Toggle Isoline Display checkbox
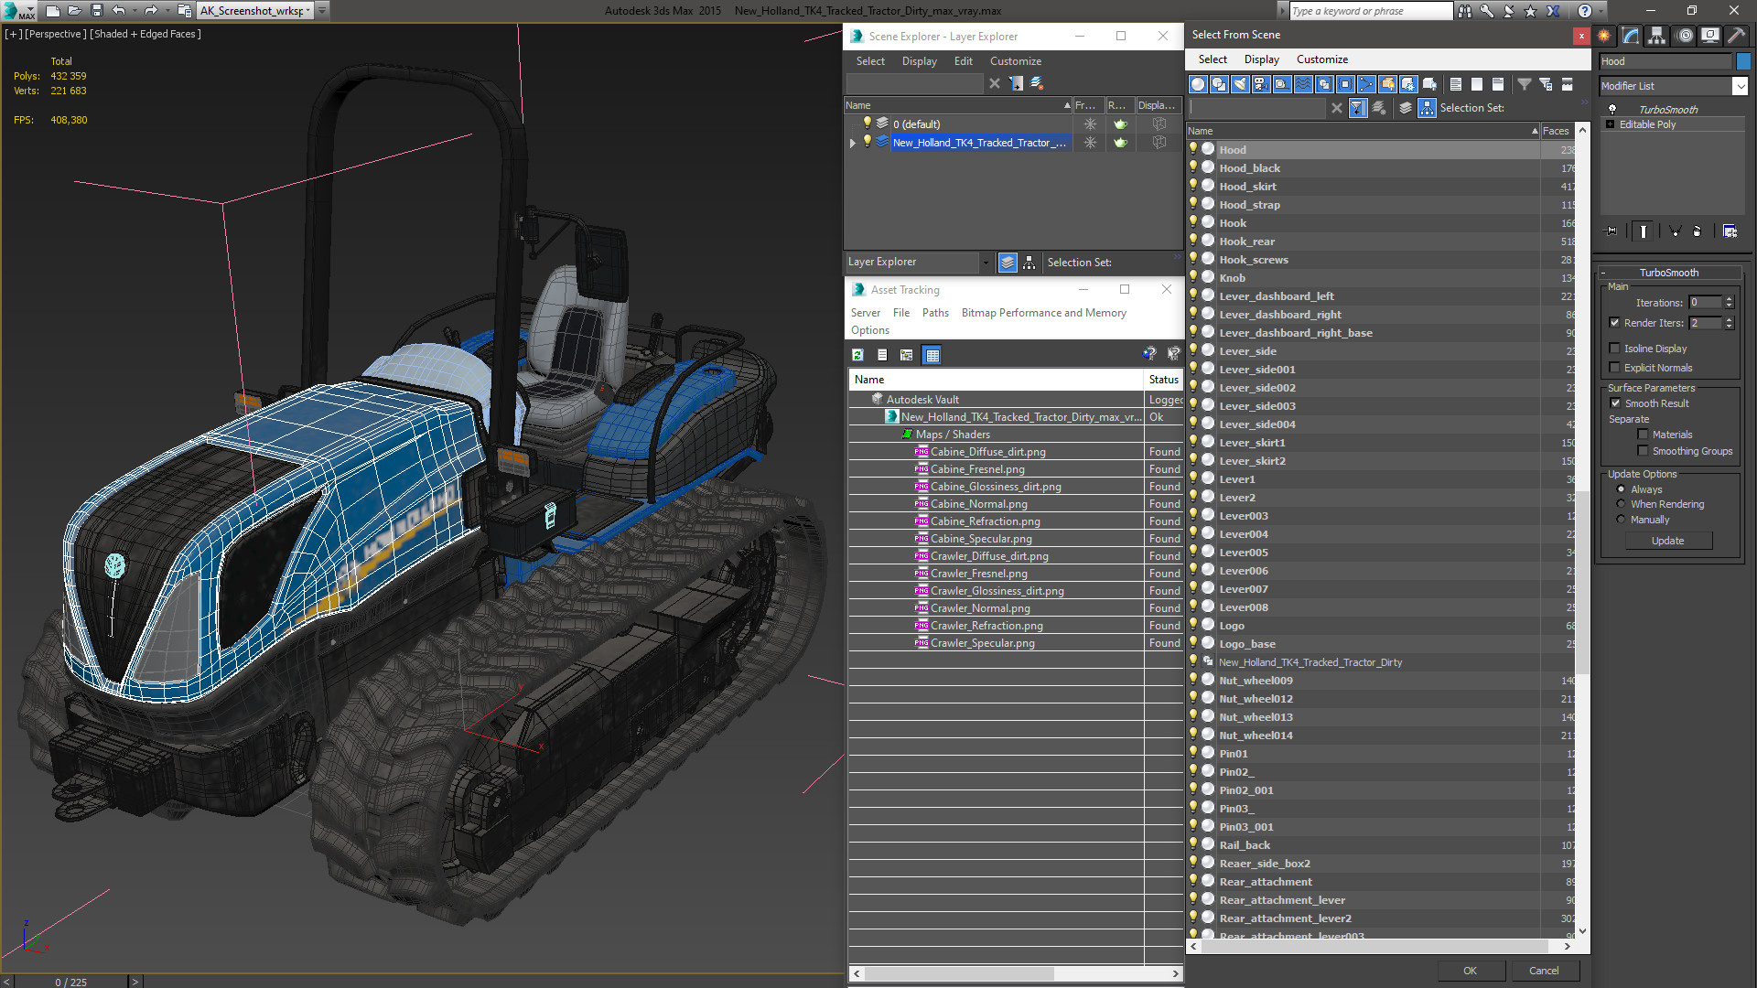This screenshot has width=1757, height=988. click(1614, 349)
